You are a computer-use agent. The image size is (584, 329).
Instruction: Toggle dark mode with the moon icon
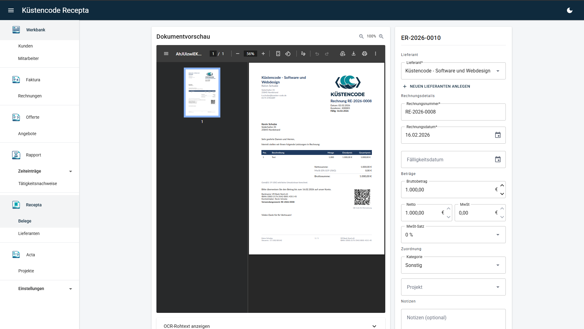point(569,10)
